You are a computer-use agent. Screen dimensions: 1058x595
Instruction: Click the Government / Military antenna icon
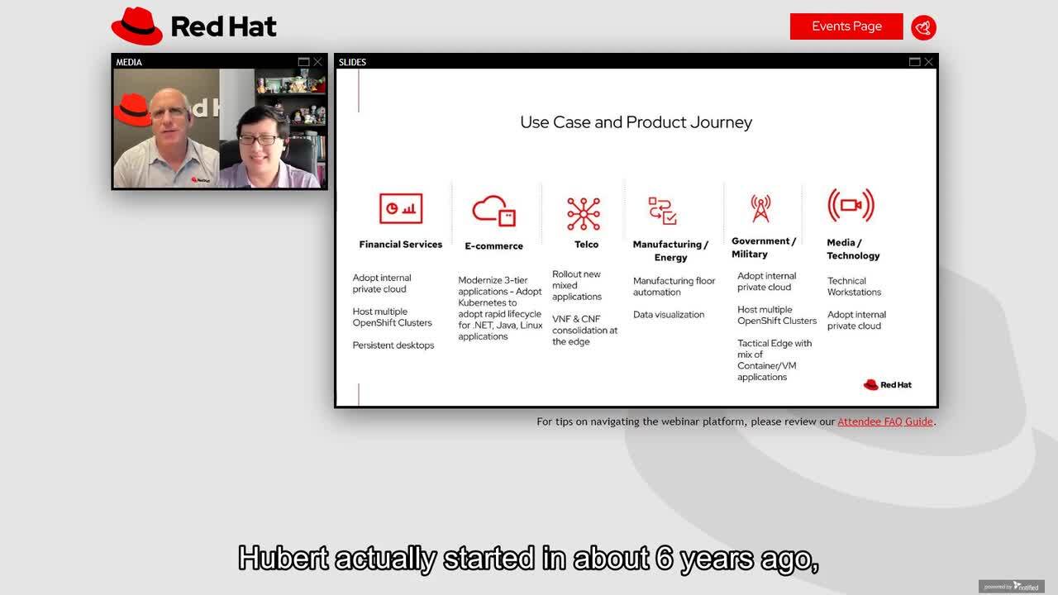(x=760, y=208)
